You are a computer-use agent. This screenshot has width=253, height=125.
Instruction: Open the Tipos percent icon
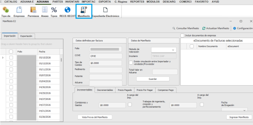54,10
